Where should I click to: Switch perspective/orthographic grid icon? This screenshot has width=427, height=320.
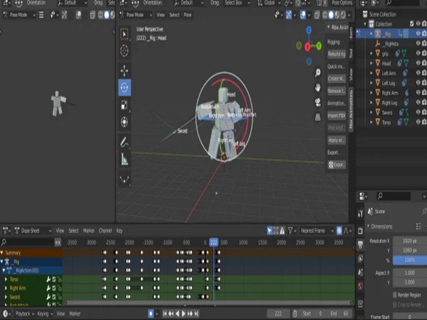click(x=318, y=117)
